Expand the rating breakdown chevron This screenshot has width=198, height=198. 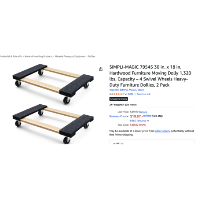coord(126,94)
